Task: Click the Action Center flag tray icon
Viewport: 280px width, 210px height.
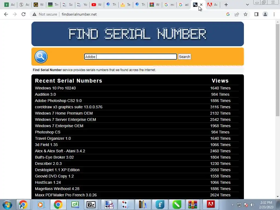Action: click(x=246, y=205)
